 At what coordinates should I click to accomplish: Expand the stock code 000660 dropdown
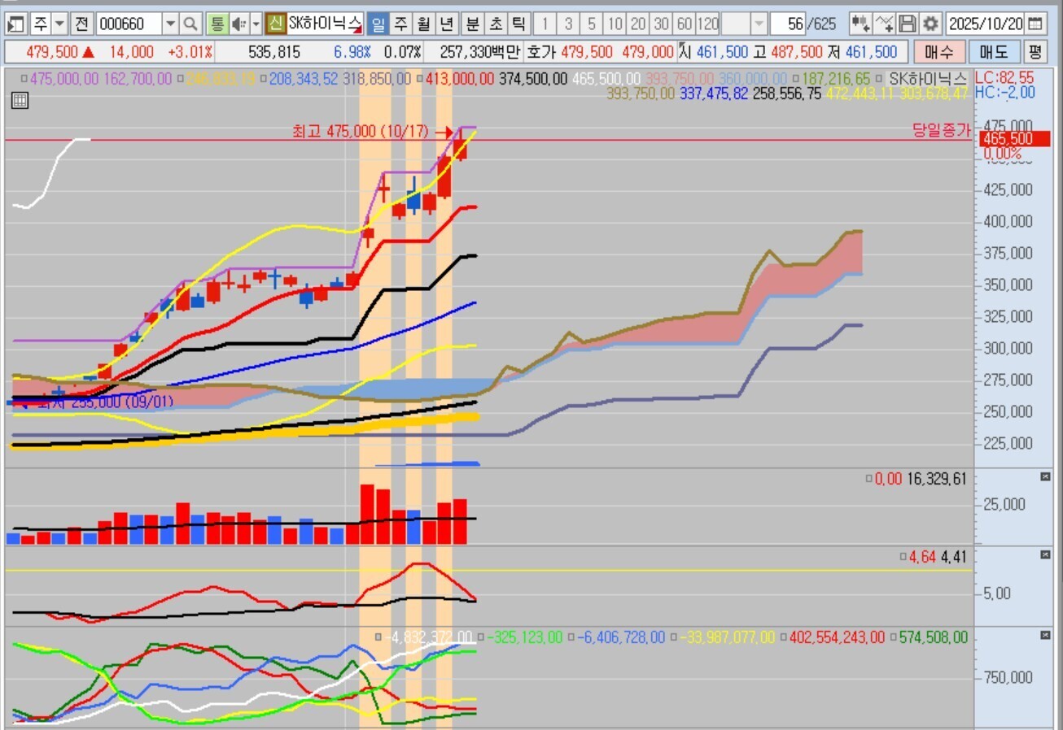point(170,24)
